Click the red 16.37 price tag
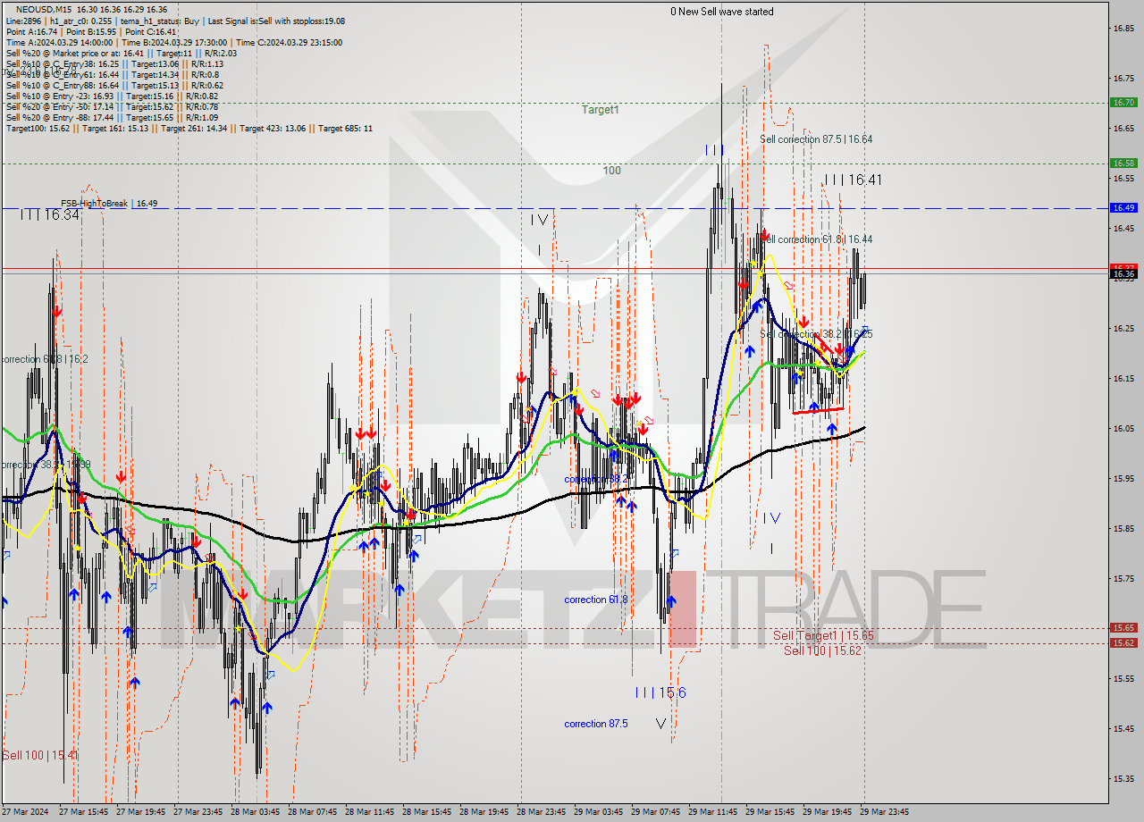 [1123, 267]
